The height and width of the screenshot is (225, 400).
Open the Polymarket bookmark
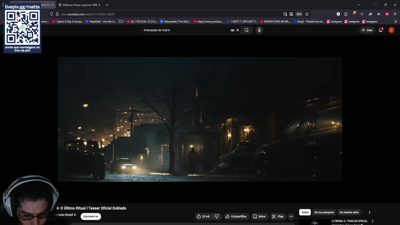click(x=175, y=22)
